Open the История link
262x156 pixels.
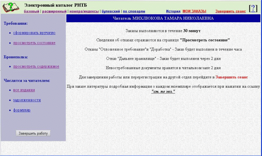coord(173,11)
